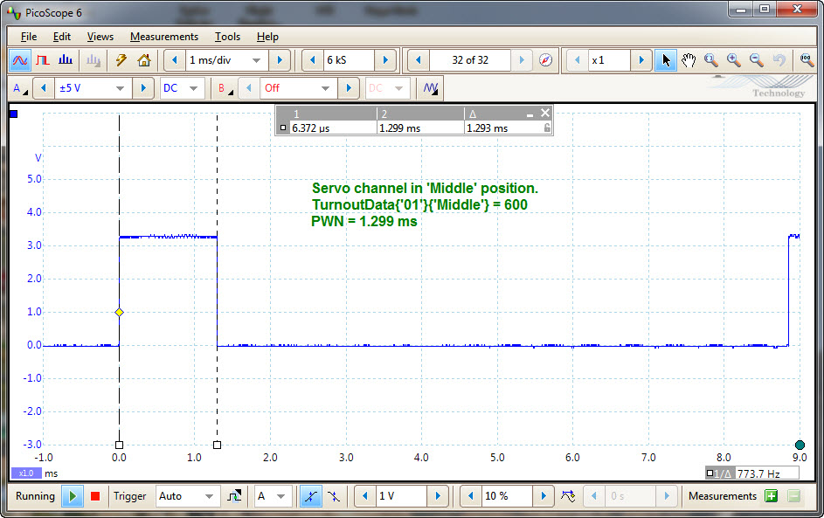Image resolution: width=824 pixels, height=518 pixels.
Task: Open the Edit menu
Action: point(61,36)
